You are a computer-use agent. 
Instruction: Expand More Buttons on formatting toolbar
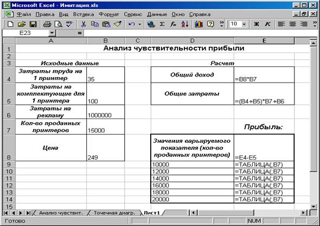(315, 24)
